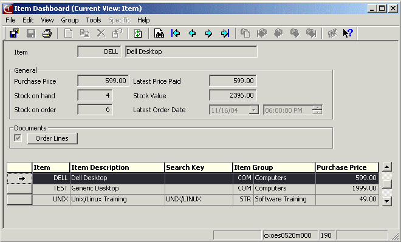Click the Duplicate pages icon

click(84, 33)
